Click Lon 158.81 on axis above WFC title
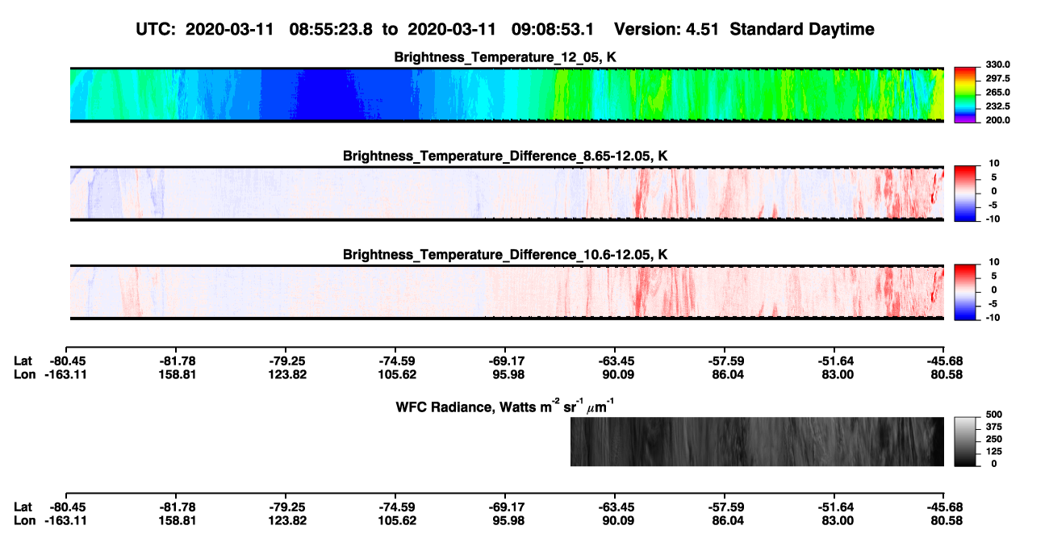Image resolution: width=1049 pixels, height=538 pixels. click(176, 374)
